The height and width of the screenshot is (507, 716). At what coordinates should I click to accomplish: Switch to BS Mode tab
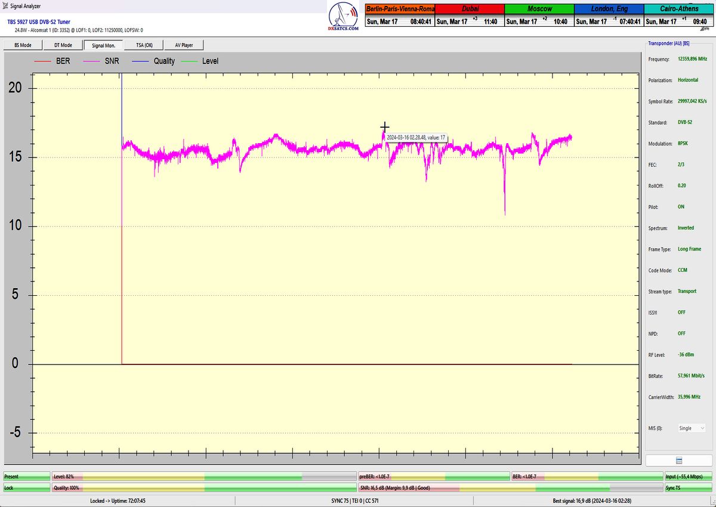pyautogui.click(x=23, y=45)
